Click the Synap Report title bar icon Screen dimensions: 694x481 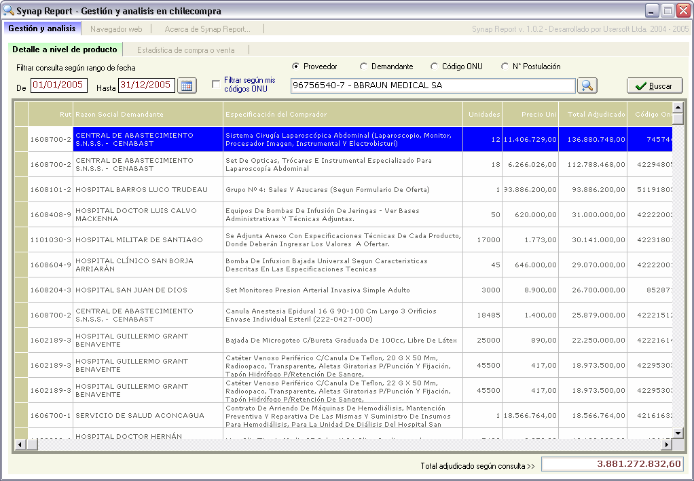click(x=8, y=10)
